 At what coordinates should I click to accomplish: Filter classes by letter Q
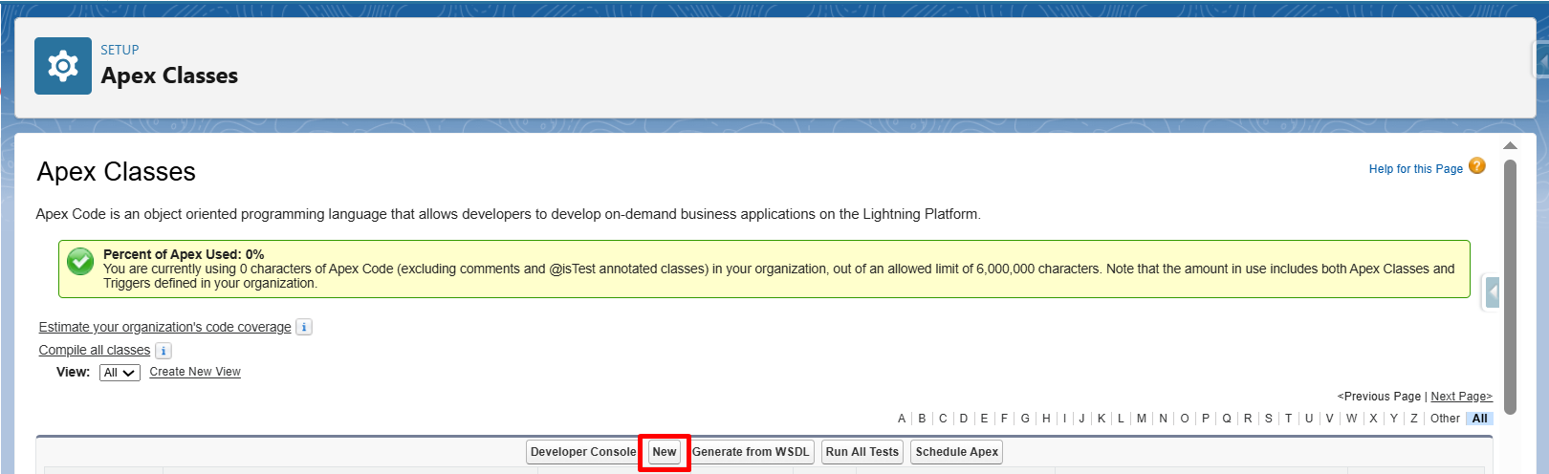pos(1227,419)
